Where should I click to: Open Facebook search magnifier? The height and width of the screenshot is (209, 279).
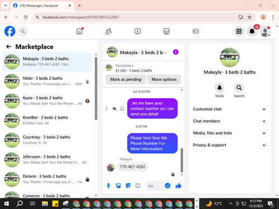coord(23,31)
